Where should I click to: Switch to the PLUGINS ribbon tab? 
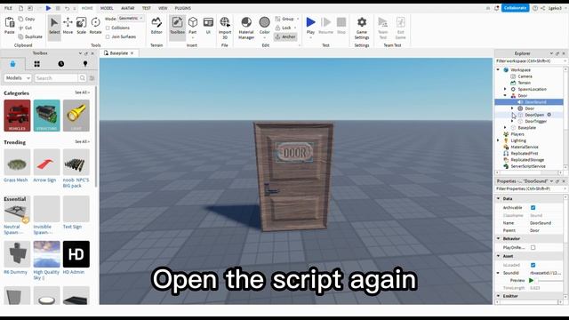point(183,8)
